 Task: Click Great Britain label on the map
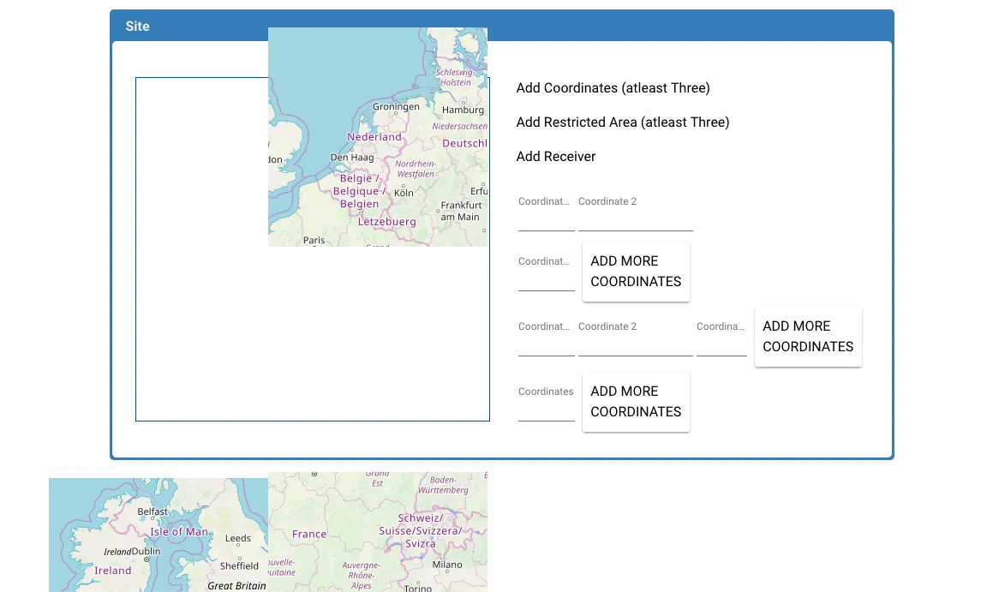click(x=236, y=586)
